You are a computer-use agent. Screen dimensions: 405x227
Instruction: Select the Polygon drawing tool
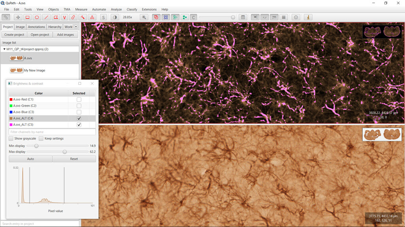click(x=56, y=17)
